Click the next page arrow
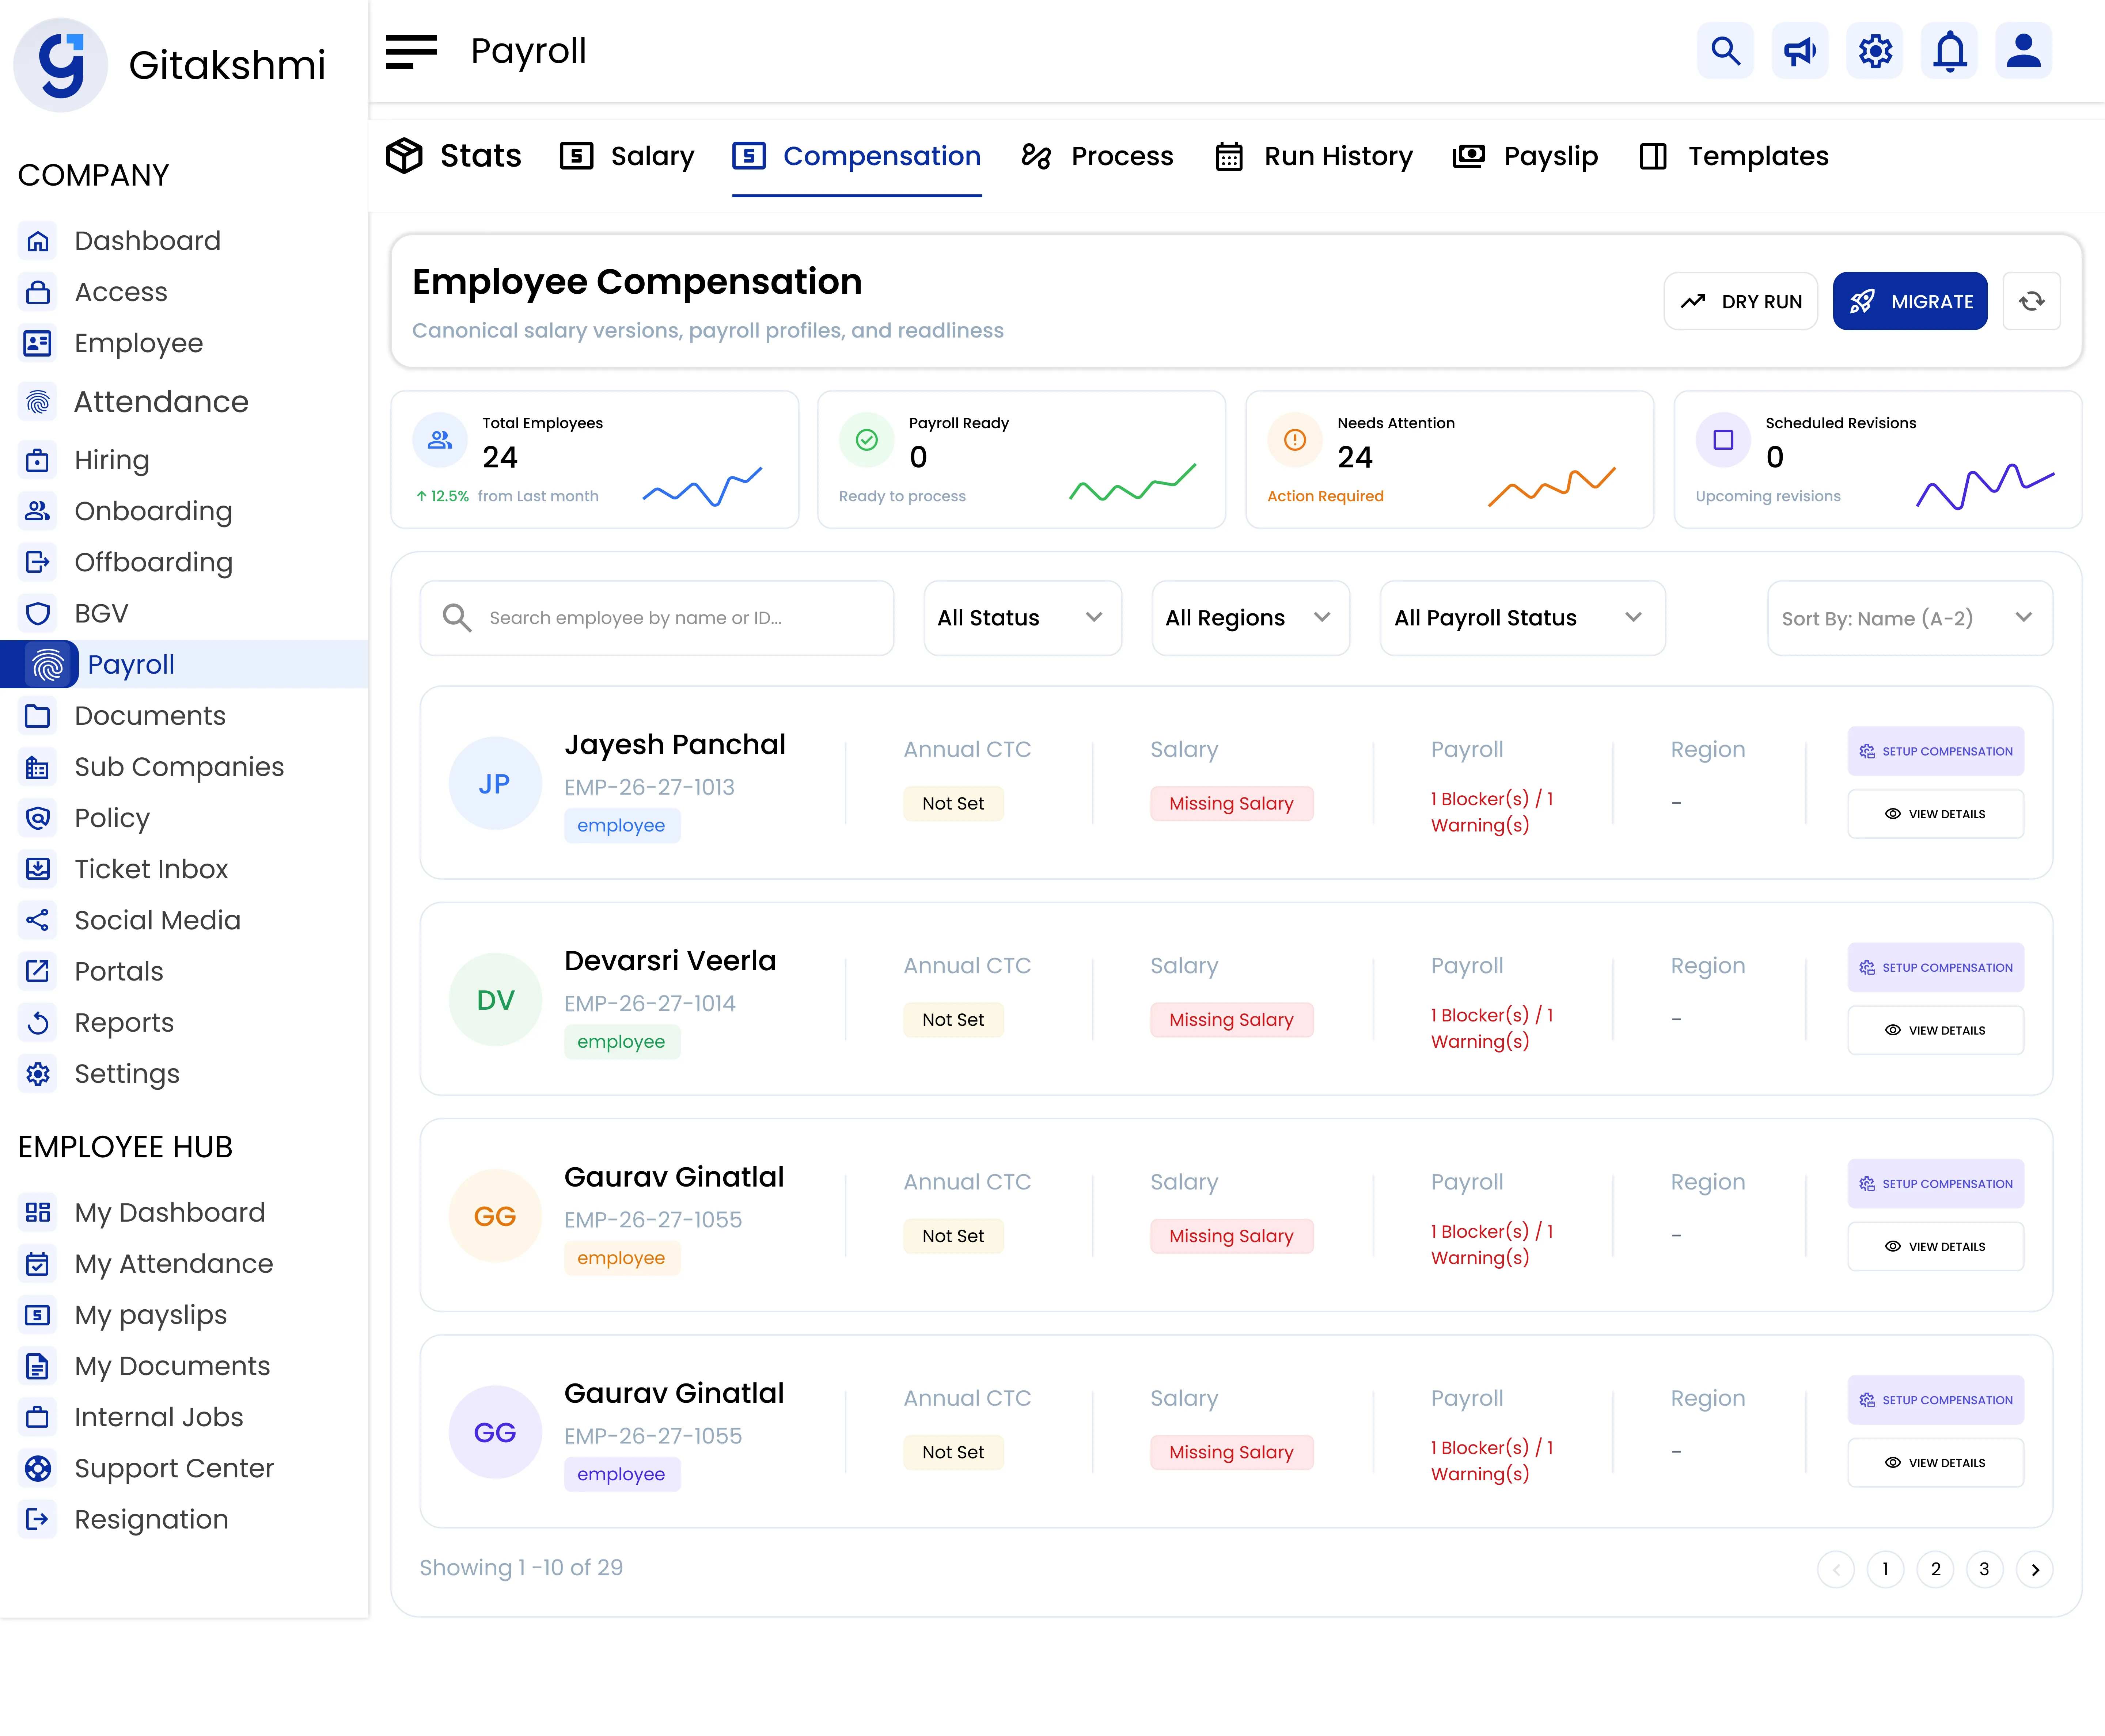2105x1736 pixels. (2035, 1569)
